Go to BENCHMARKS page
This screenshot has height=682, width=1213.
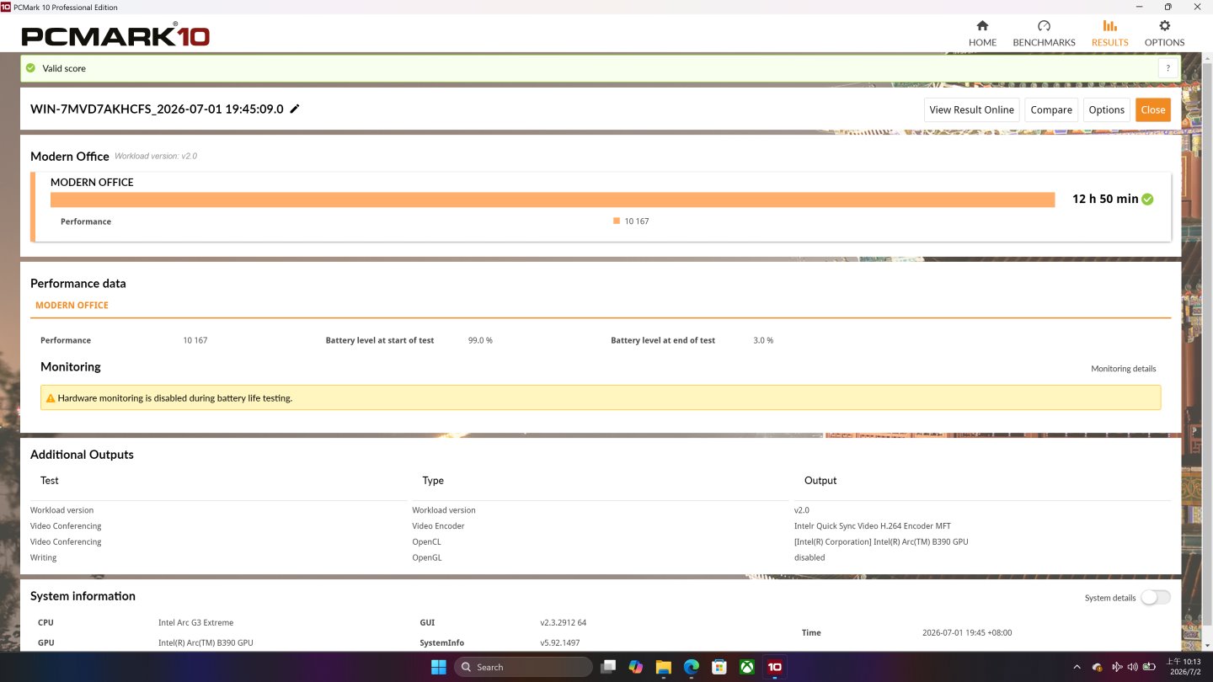click(x=1044, y=33)
